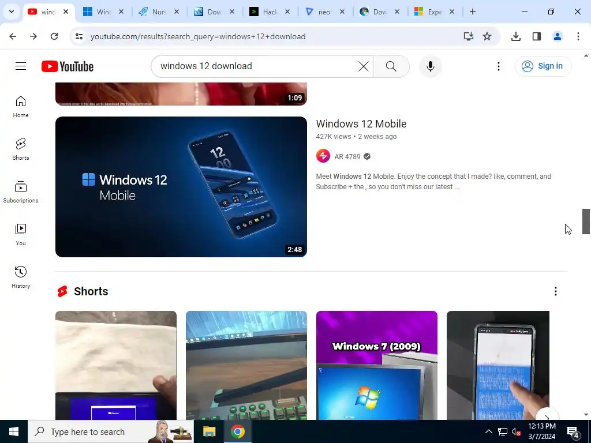Image resolution: width=591 pixels, height=443 pixels.
Task: Reload the page
Action: [54, 36]
